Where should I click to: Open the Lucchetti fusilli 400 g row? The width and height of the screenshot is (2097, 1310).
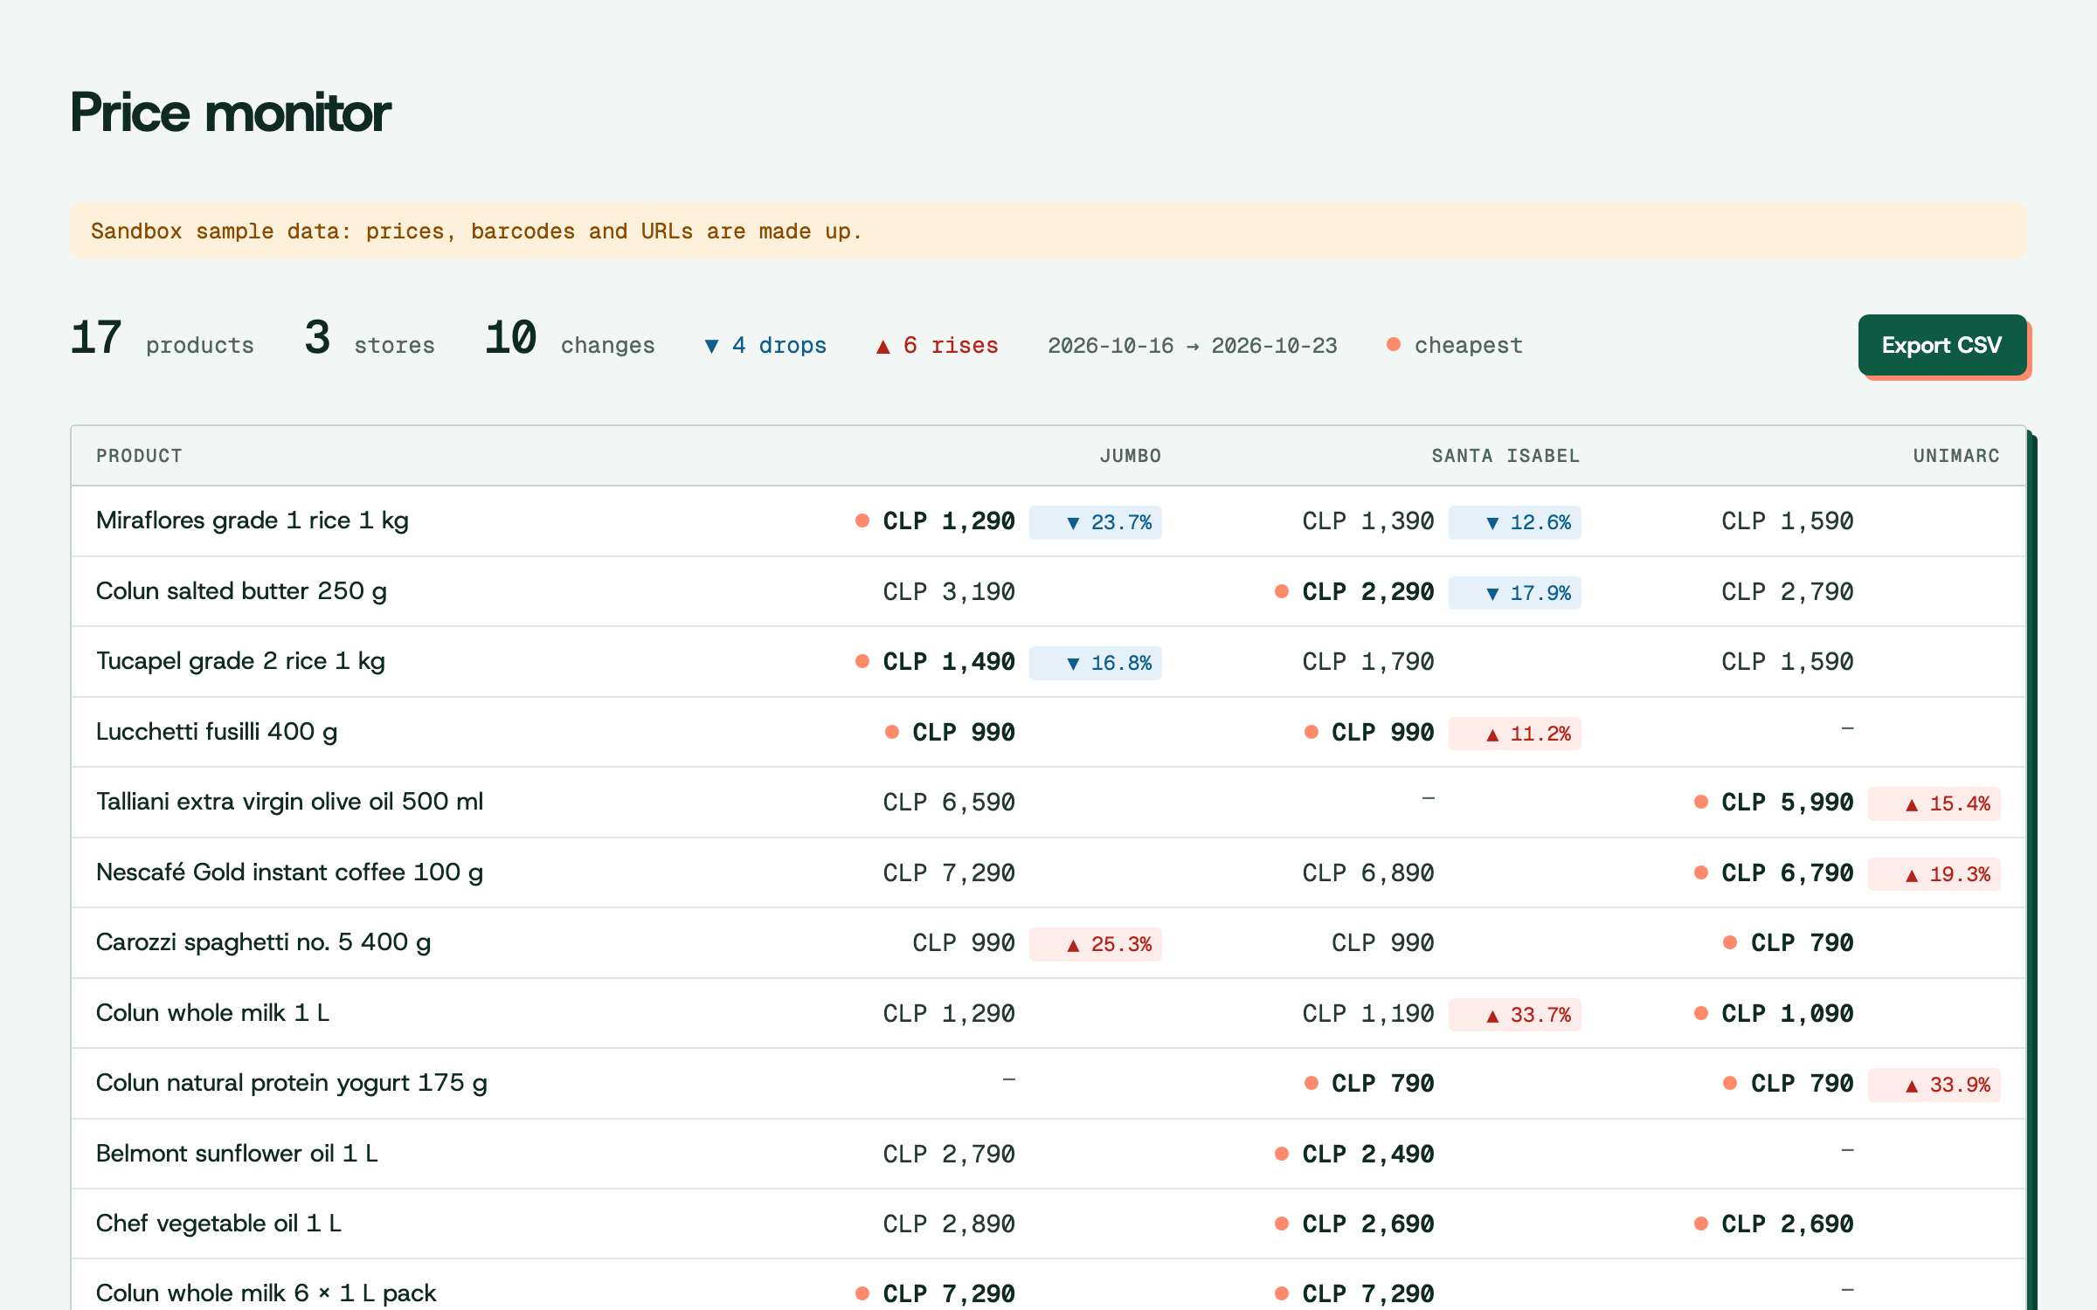point(1048,732)
